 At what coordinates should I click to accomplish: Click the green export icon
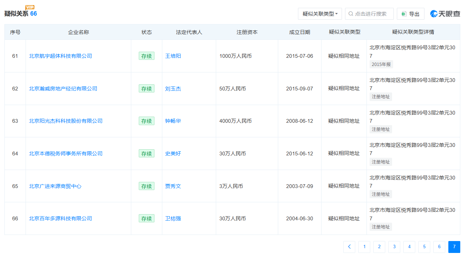(404, 13)
